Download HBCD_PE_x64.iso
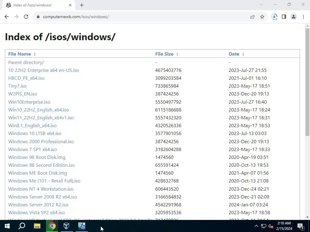The image size is (310, 232). point(26,78)
